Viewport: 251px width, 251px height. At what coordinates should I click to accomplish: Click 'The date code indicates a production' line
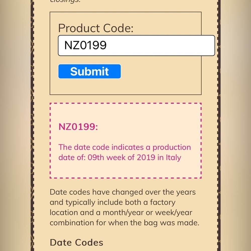click(x=125, y=147)
